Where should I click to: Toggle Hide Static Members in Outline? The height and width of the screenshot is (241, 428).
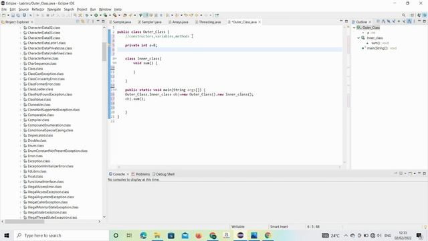(x=394, y=21)
